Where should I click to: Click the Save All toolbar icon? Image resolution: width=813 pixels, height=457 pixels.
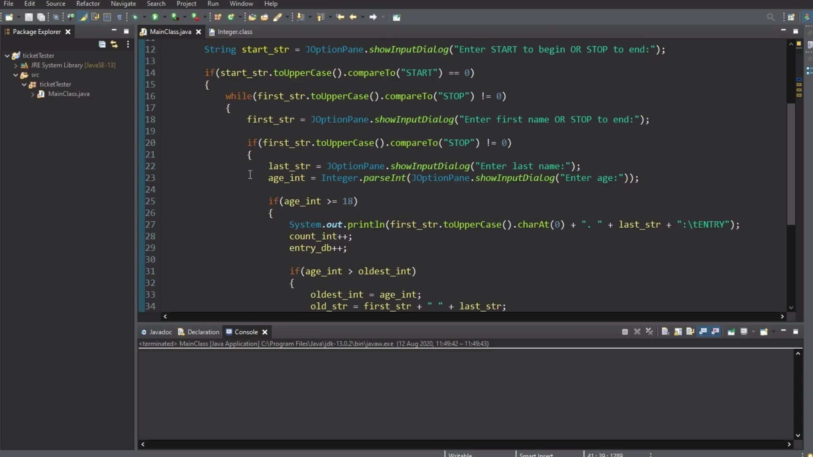coord(41,17)
